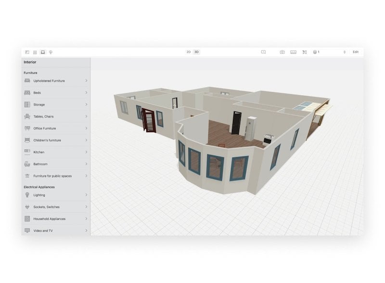Open the Office Furniture label
Screen dimensions: 385x283
point(45,128)
